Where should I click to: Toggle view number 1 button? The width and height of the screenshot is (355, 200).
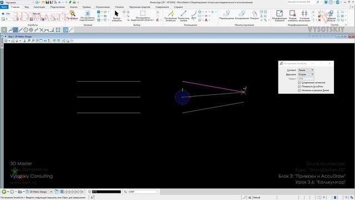pyautogui.click(x=62, y=192)
